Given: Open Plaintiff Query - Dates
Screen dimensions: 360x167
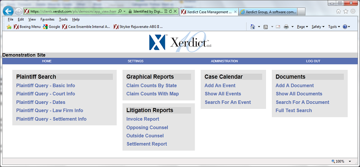Looking at the screenshot, I should 41,102.
